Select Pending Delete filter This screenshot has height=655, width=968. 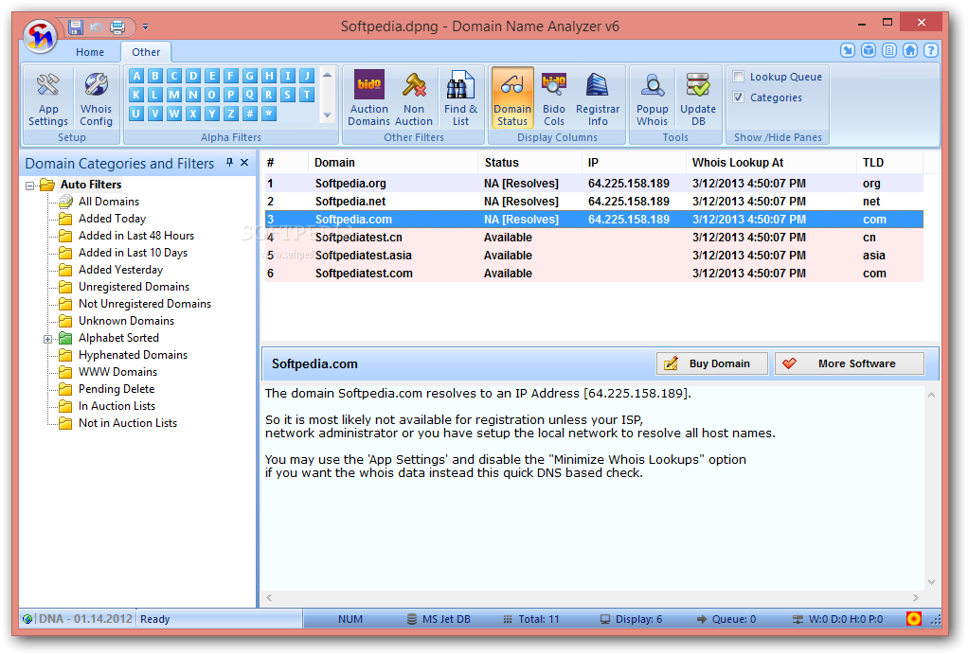117,389
